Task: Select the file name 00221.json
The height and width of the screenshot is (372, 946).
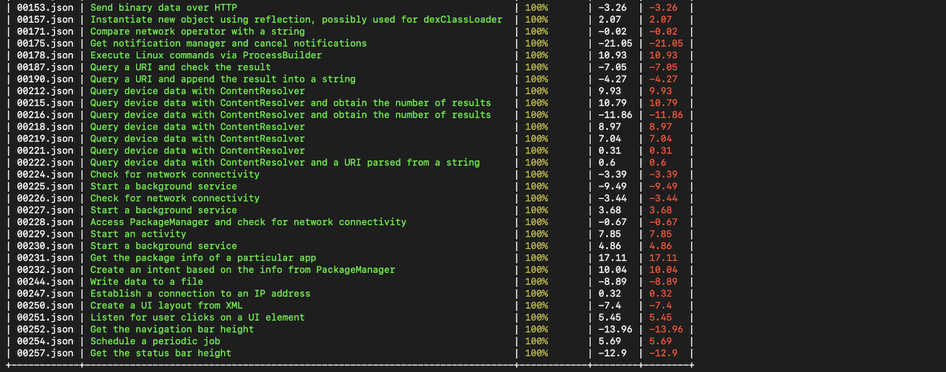Action: coord(45,151)
